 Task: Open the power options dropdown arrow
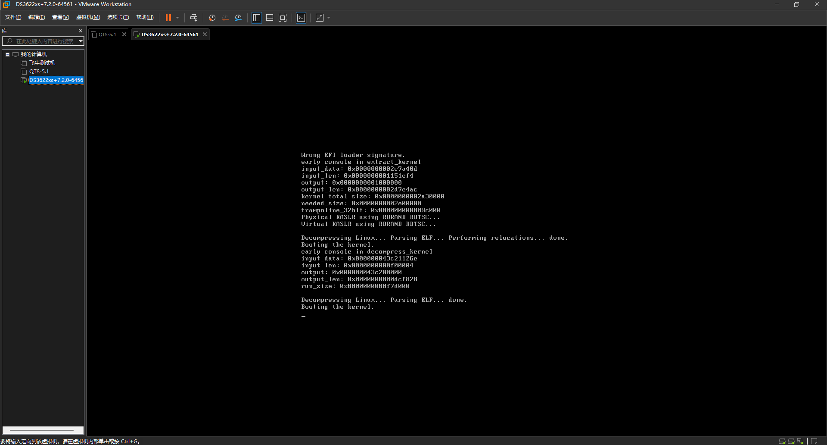177,18
